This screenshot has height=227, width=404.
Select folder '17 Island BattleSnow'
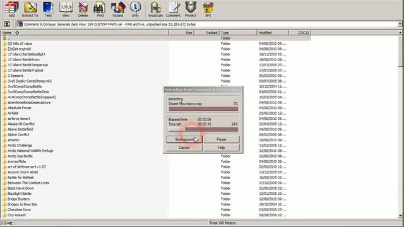pyautogui.click(x=23, y=60)
